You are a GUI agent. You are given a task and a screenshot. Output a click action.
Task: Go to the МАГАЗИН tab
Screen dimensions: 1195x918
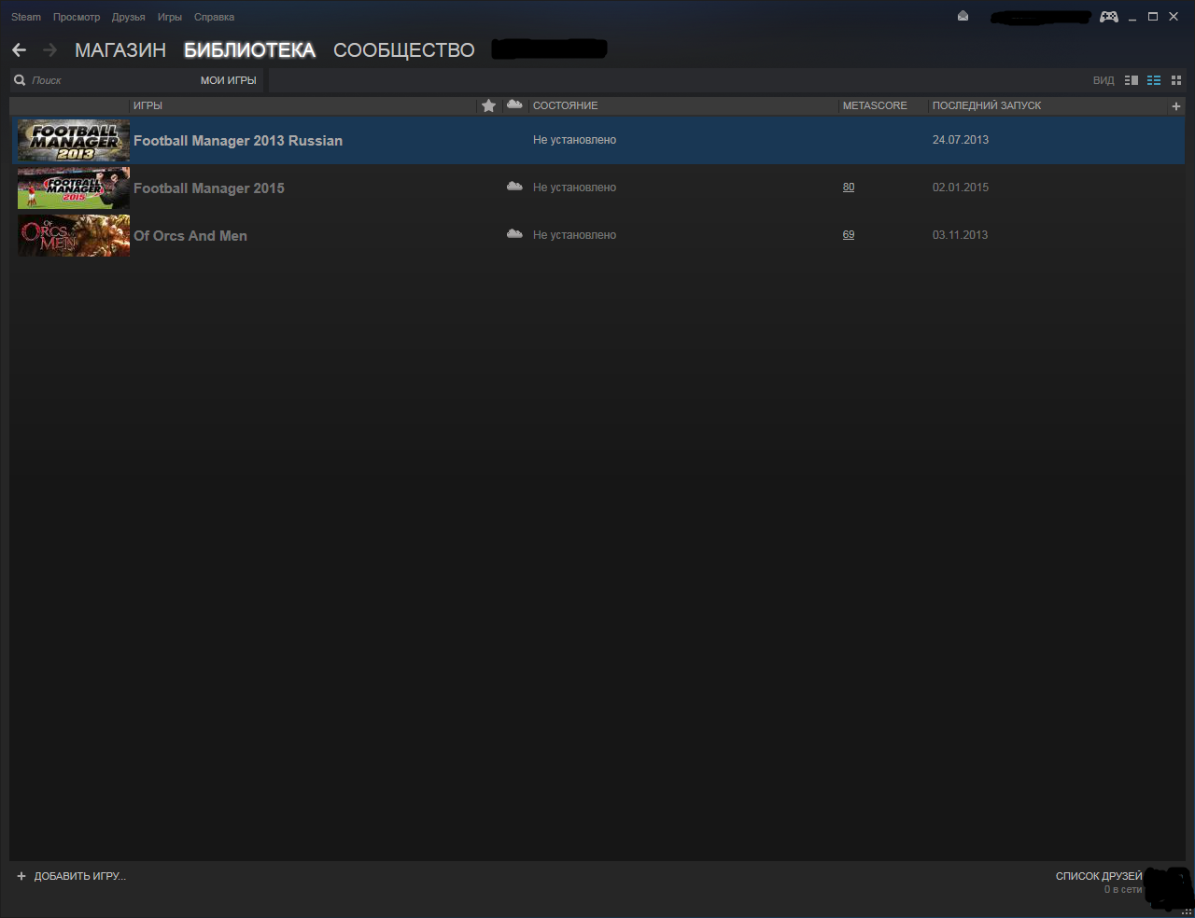coord(120,50)
